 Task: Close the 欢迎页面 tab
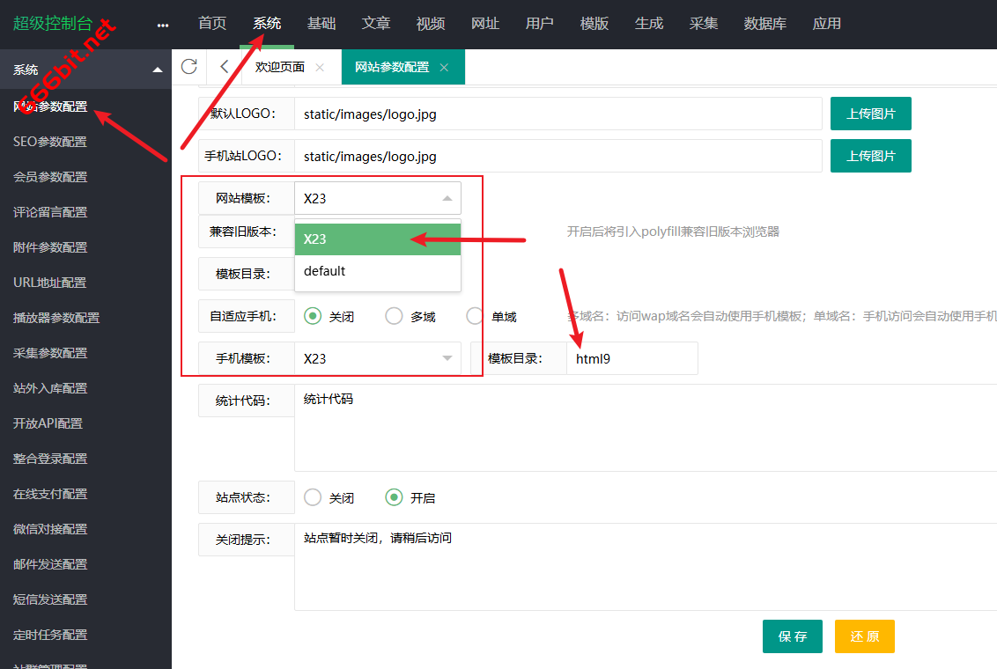click(320, 68)
